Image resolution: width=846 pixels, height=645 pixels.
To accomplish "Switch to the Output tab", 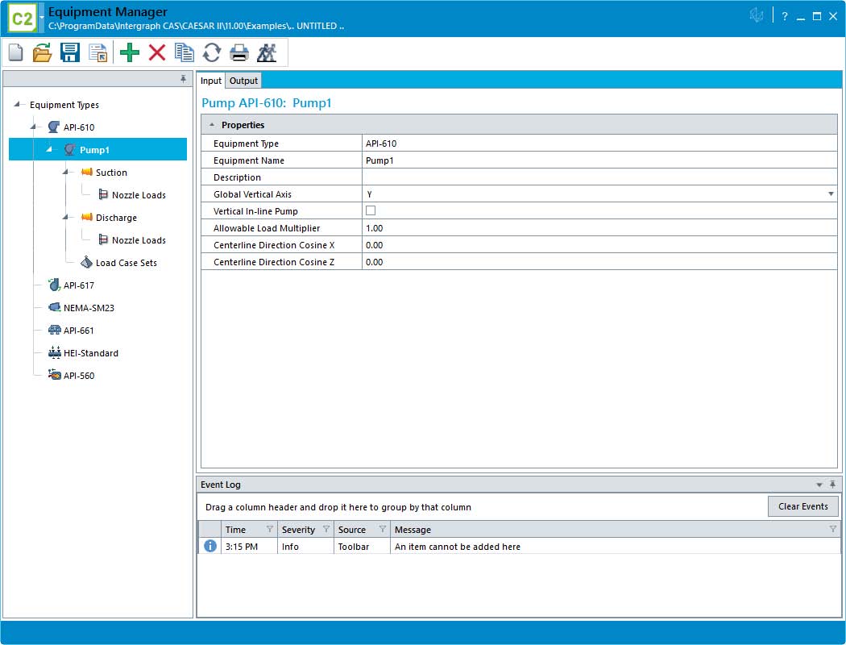I will (243, 81).
